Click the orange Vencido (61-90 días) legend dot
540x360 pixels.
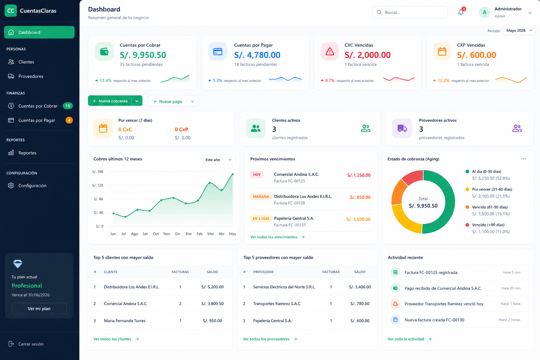(x=467, y=207)
